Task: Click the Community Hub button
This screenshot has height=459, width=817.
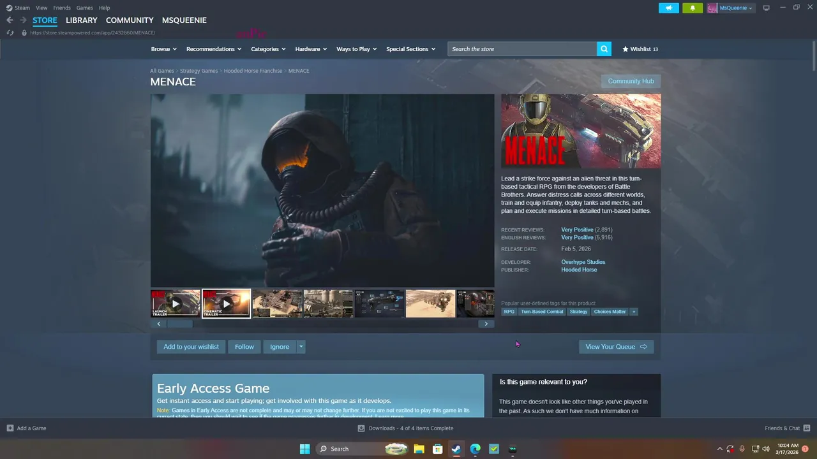Action: [x=631, y=81]
